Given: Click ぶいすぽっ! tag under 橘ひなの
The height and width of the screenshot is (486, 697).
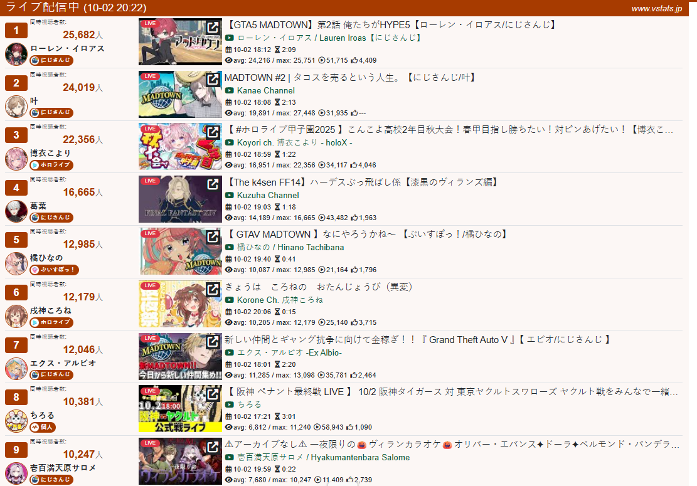Looking at the screenshot, I should (x=54, y=270).
